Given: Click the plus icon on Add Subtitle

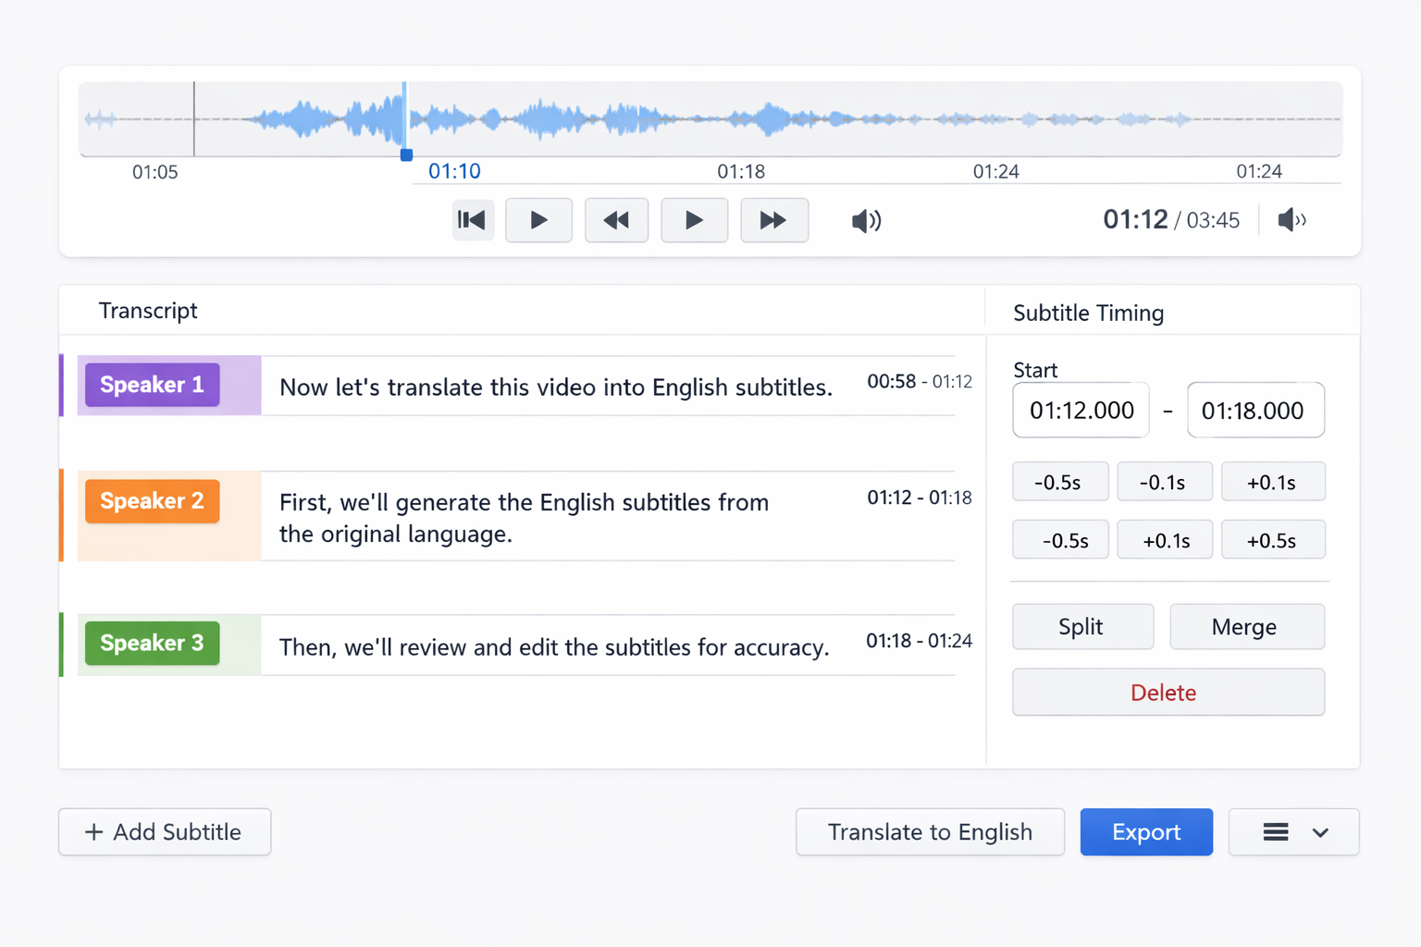Looking at the screenshot, I should (x=95, y=831).
